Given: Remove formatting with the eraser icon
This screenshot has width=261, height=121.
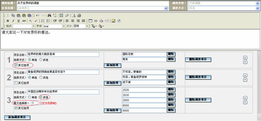Looking at the screenshot, I should 67,15.
